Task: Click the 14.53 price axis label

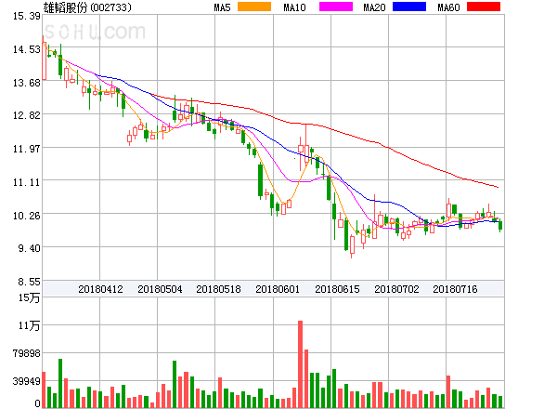Action: pos(27,49)
